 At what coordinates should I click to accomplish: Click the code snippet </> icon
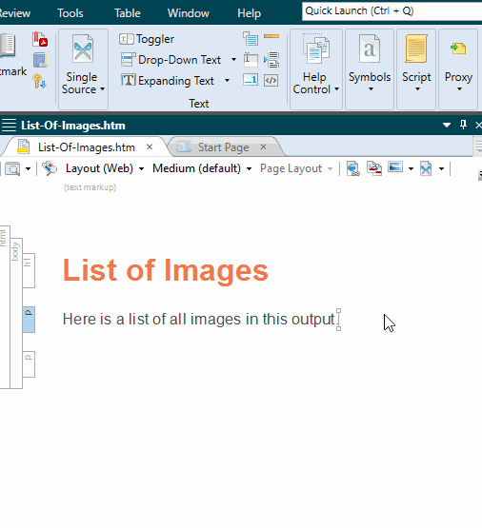click(x=271, y=81)
